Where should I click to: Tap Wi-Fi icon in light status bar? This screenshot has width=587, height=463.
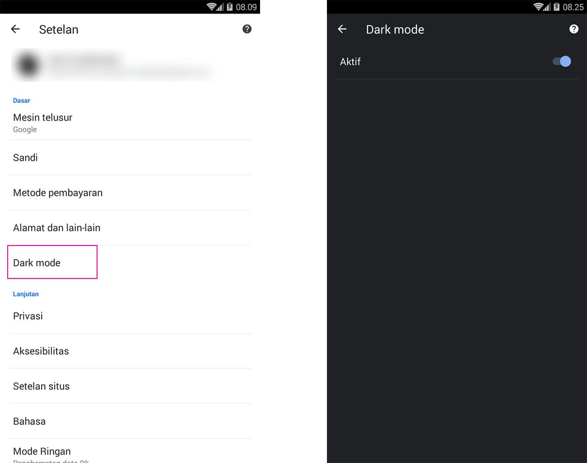tap(211, 7)
